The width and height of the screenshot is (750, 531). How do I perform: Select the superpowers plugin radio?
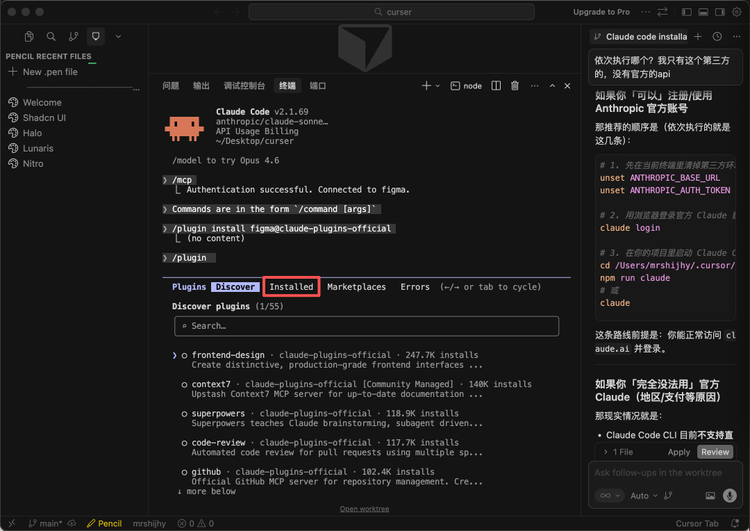click(184, 414)
